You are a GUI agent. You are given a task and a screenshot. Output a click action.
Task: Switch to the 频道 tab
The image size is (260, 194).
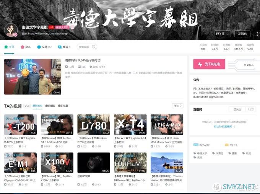[x=64, y=47]
